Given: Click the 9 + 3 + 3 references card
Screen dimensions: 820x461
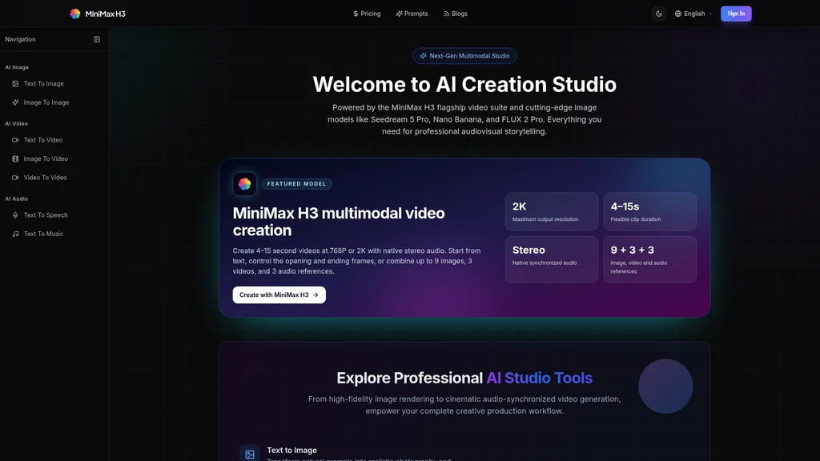Looking at the screenshot, I should point(649,260).
